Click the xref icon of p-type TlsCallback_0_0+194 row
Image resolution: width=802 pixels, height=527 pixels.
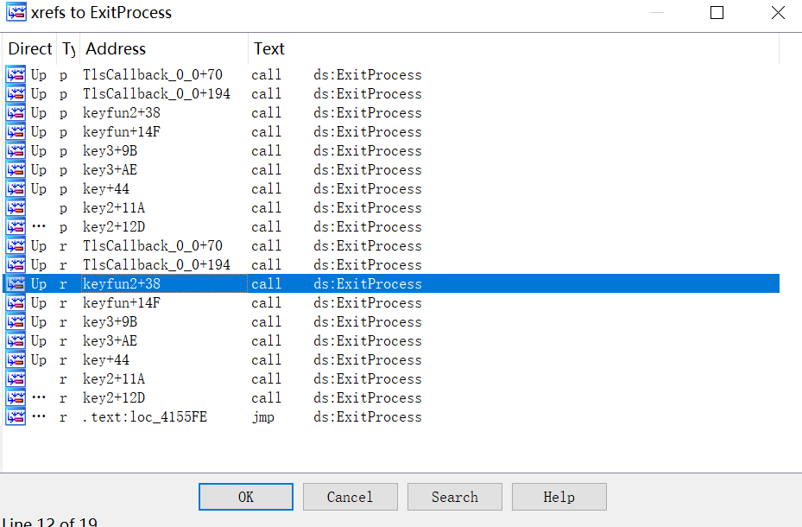(16, 93)
